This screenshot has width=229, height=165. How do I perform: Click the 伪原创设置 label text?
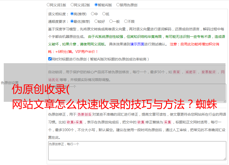pyautogui.click(x=10, y=83)
